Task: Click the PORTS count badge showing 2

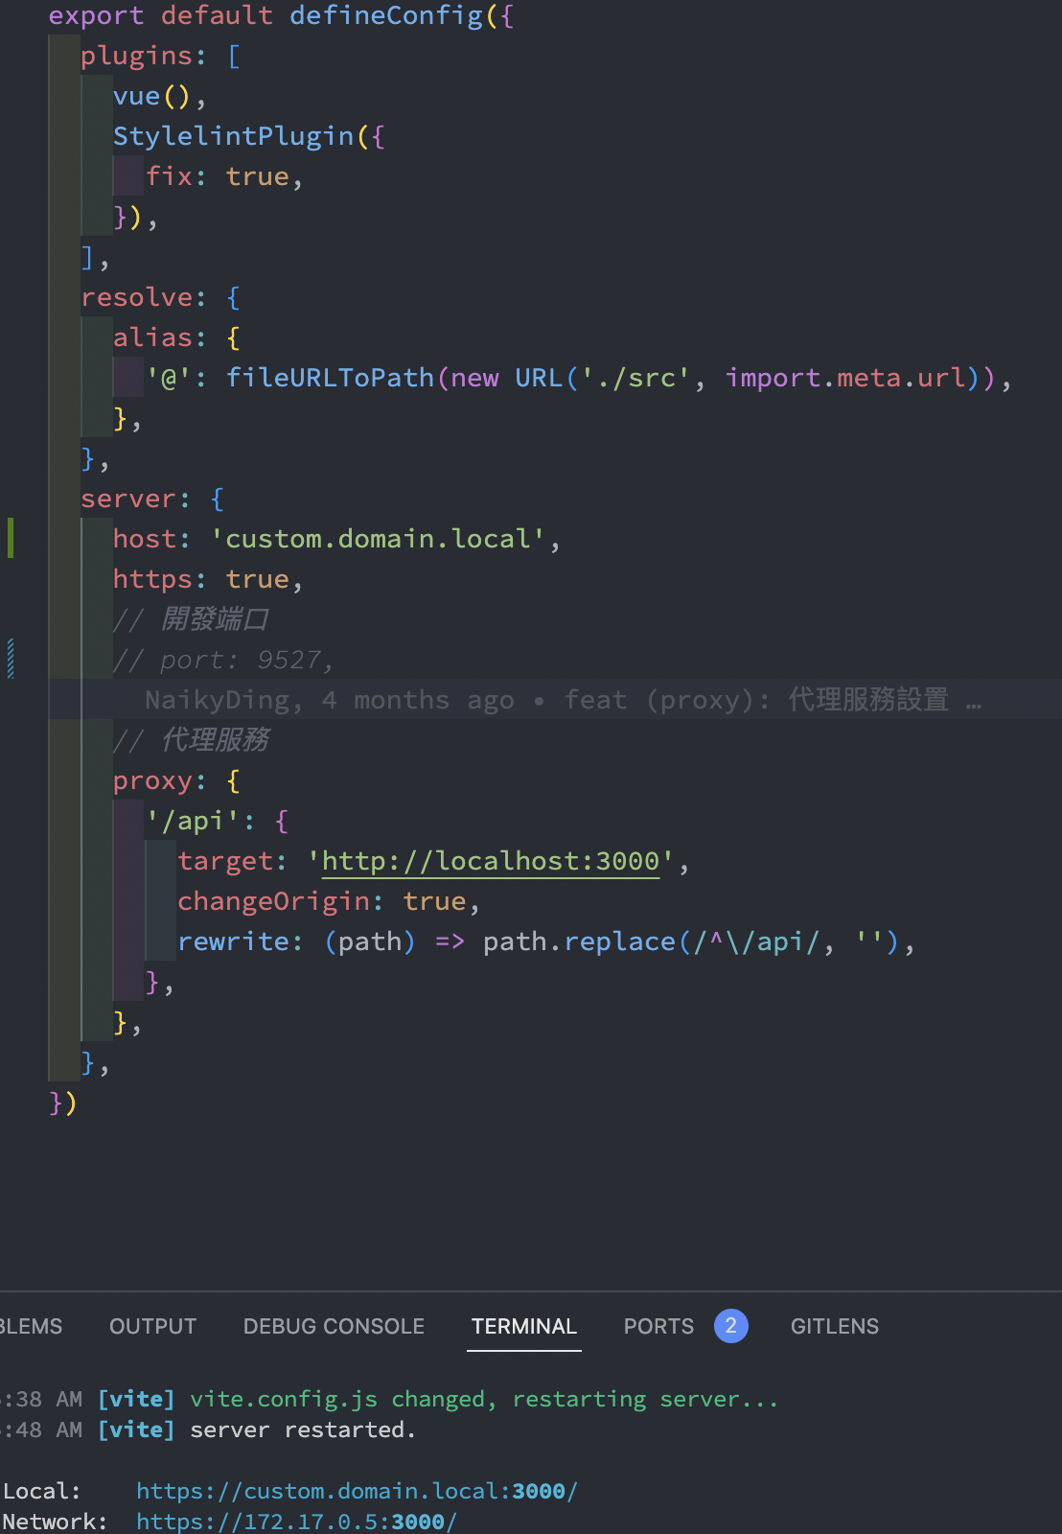Action: click(730, 1326)
